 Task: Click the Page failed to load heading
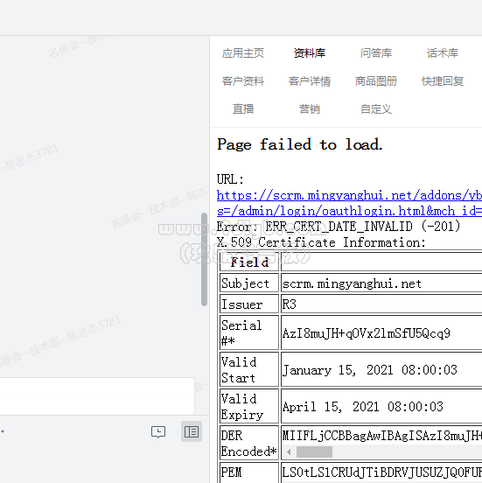[300, 144]
